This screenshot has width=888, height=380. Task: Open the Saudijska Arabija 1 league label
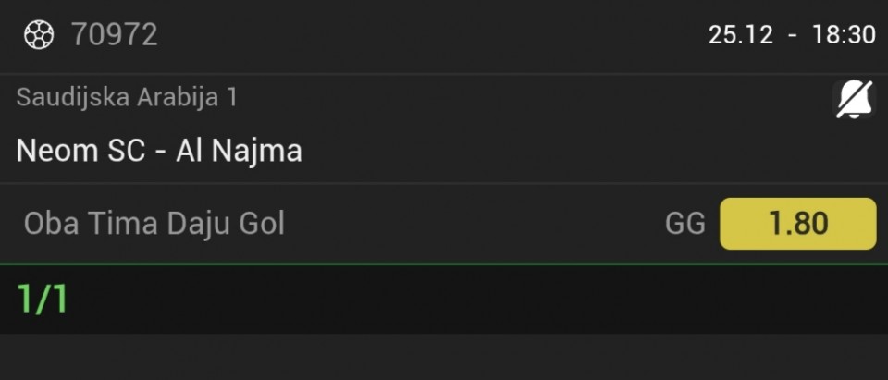point(127,97)
